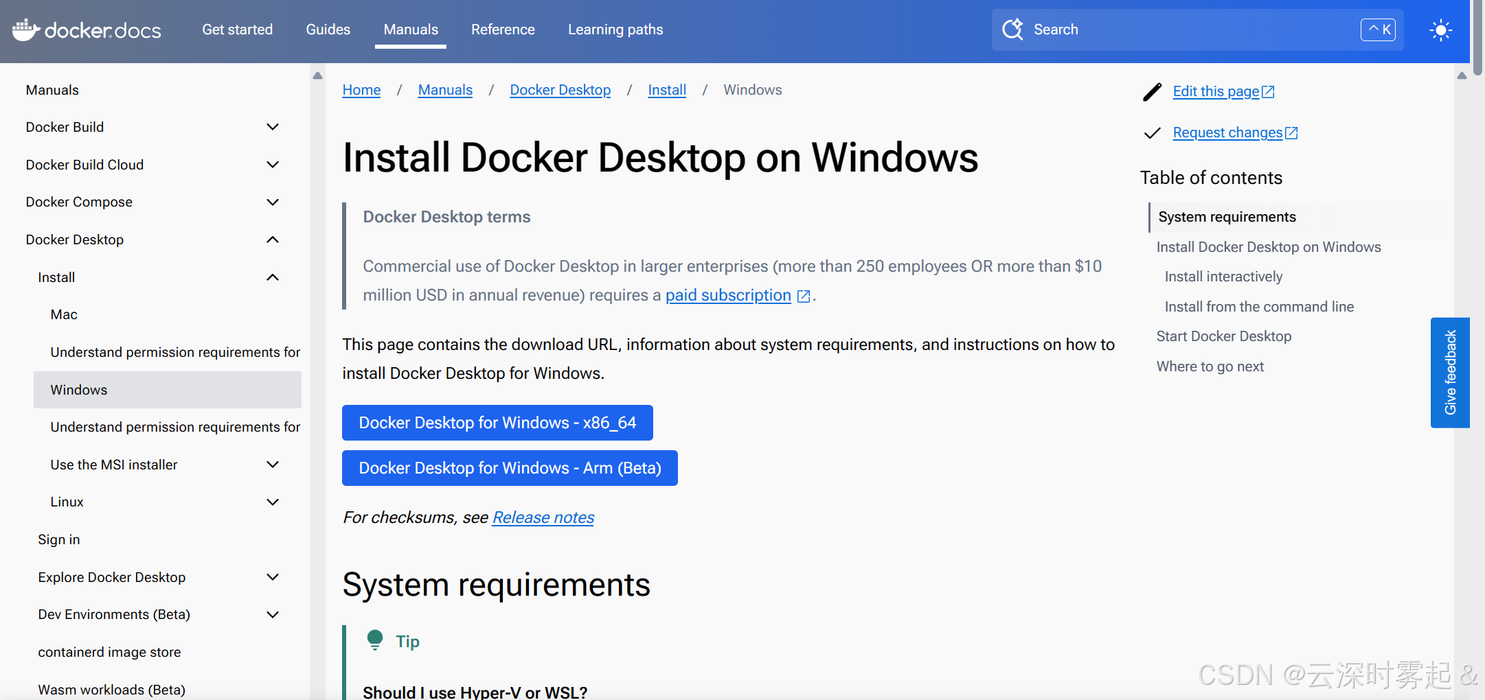
Task: Collapse the Docker Desktop section chevron
Action: pos(273,240)
